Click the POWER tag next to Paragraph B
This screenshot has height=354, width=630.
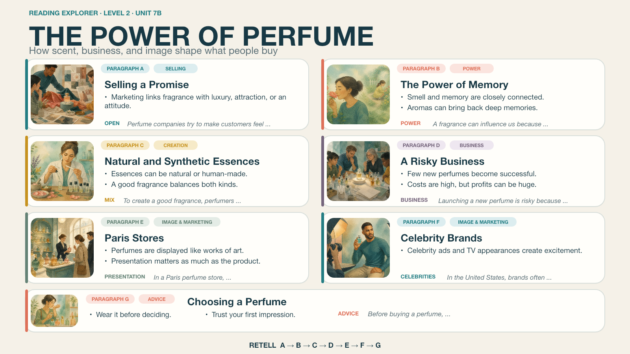(x=472, y=68)
